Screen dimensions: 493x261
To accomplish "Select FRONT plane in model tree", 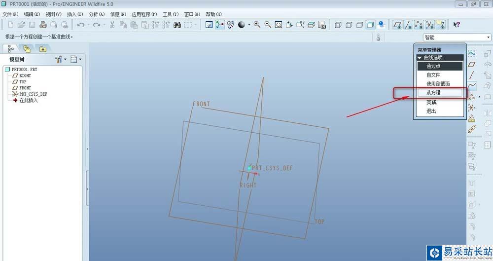I will [25, 88].
